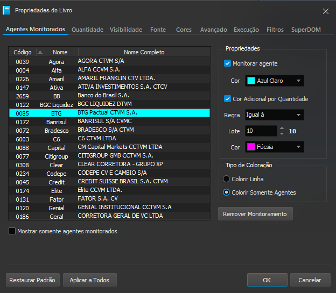The width and height of the screenshot is (336, 293).
Task: Sort by Nome Completo column header
Action: click(144, 52)
